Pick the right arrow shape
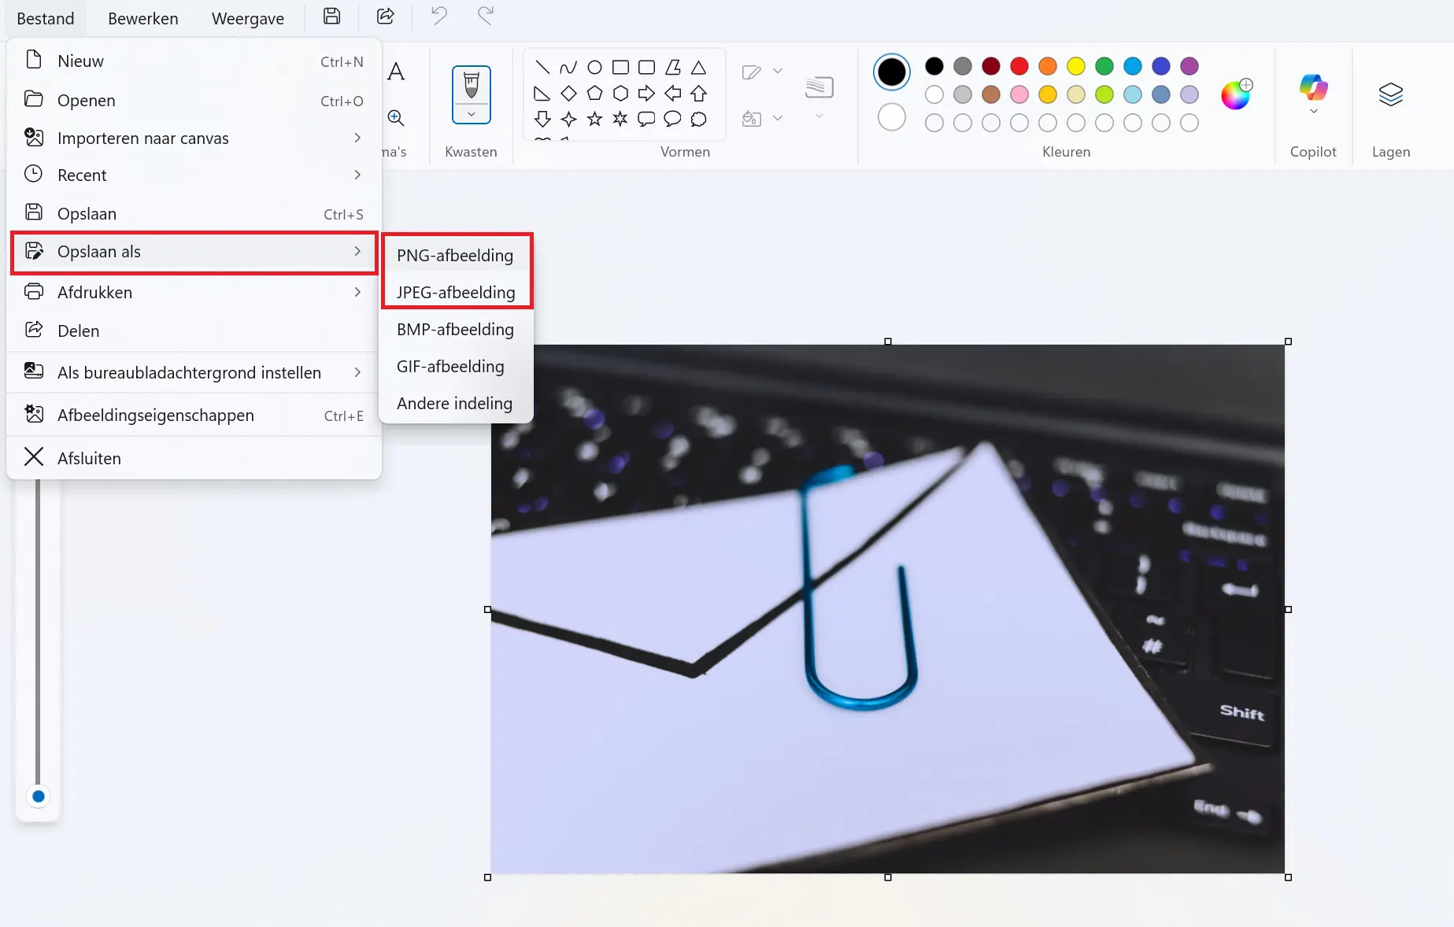The width and height of the screenshot is (1454, 927). point(646,94)
